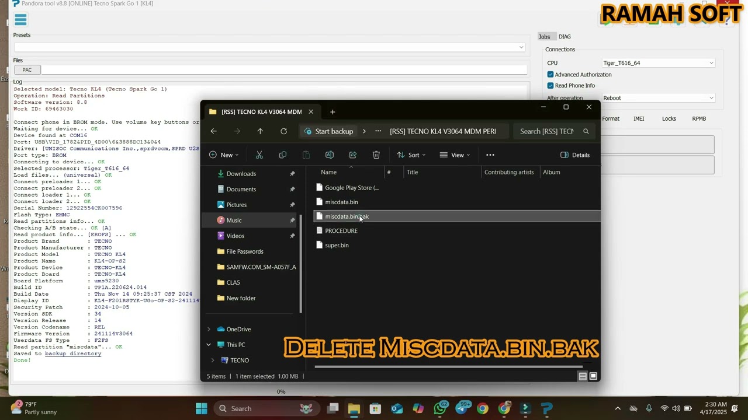The width and height of the screenshot is (748, 420).
Task: Toggle the Advanced Authorization checkbox
Action: [550, 75]
